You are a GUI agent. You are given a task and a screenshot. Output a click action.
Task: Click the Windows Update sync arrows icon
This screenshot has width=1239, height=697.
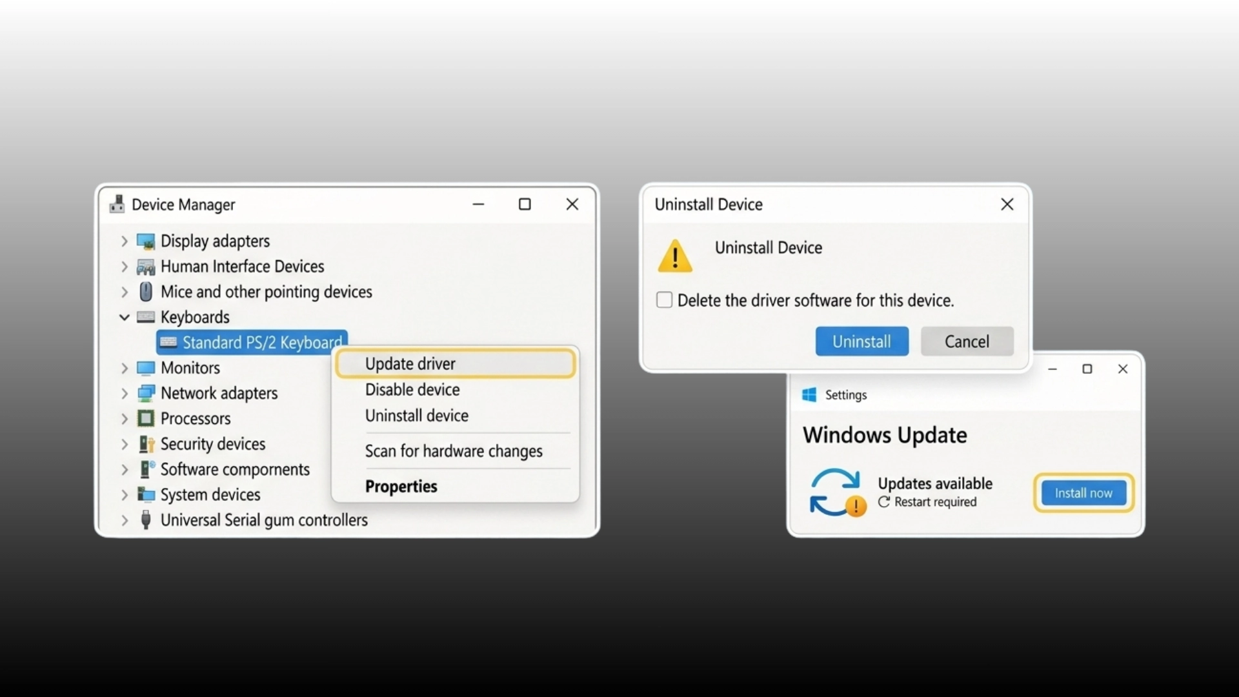(x=837, y=492)
